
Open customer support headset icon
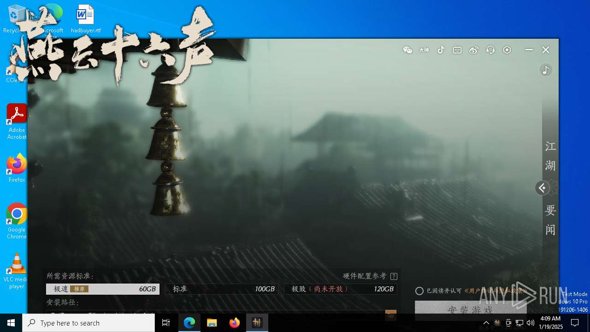(490, 50)
